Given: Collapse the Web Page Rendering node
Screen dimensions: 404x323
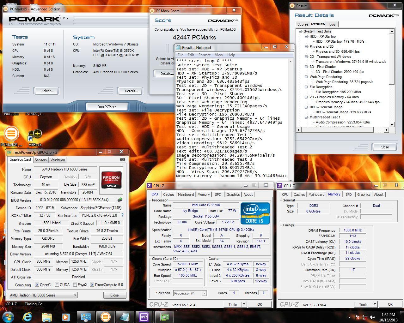Looking at the screenshot, I should tap(306, 77).
